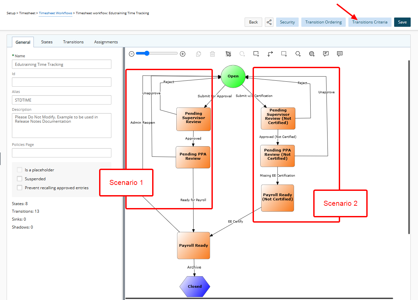
Task: Click the diagram's vertical scrollbar
Action: click(409, 147)
